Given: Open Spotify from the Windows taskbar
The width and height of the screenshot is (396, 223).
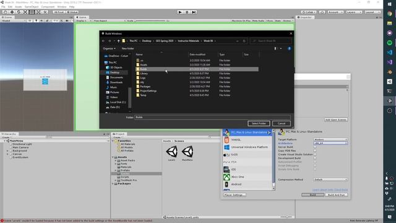Looking at the screenshot, I should 389,43.
